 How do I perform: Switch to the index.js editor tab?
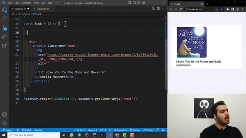point(20,9)
